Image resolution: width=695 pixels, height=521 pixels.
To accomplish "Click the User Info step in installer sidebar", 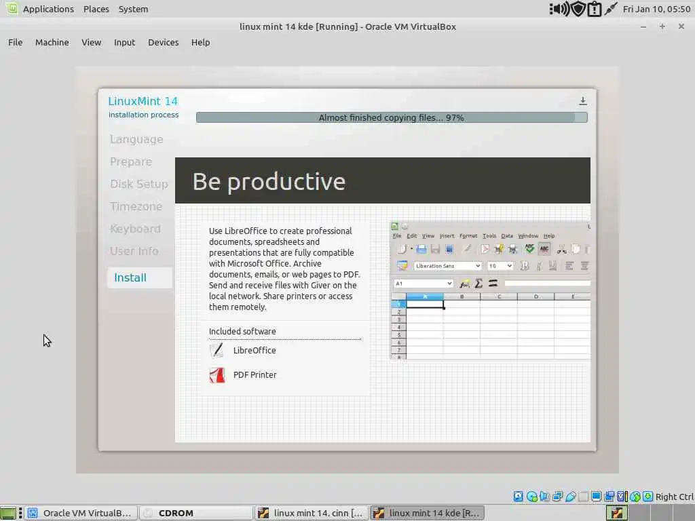I will coord(134,251).
